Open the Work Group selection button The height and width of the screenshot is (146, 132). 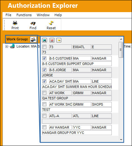(x=33, y=39)
